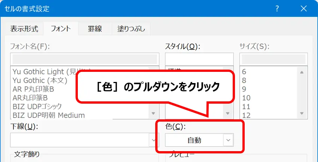Select font size 9
318x162 pixels.
tap(244, 89)
